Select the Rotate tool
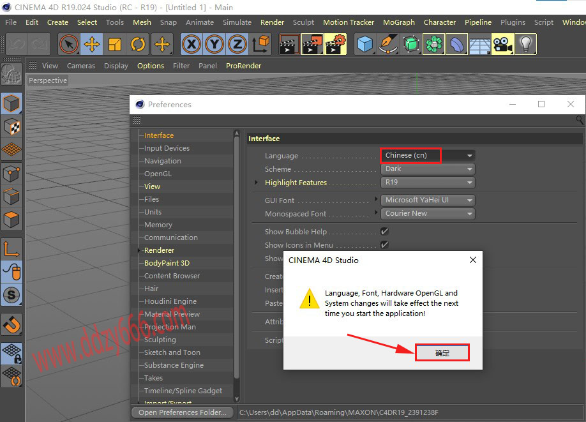 (138, 44)
